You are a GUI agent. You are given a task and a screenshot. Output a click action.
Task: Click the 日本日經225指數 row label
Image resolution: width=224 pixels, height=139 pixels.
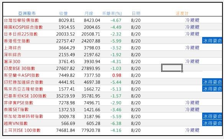pos(21,34)
